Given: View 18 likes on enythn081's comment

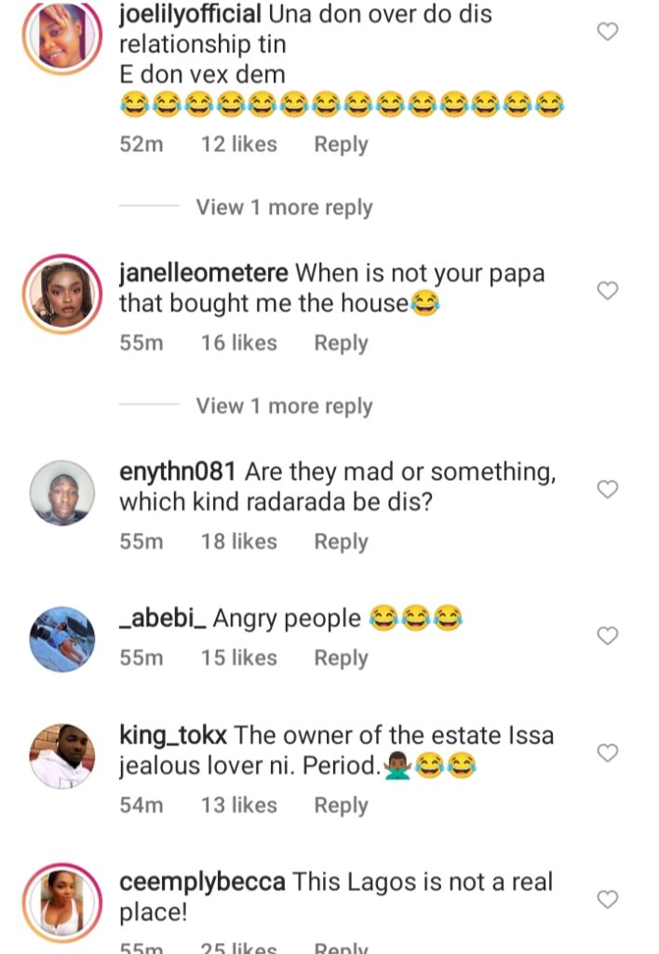Looking at the screenshot, I should tap(239, 541).
